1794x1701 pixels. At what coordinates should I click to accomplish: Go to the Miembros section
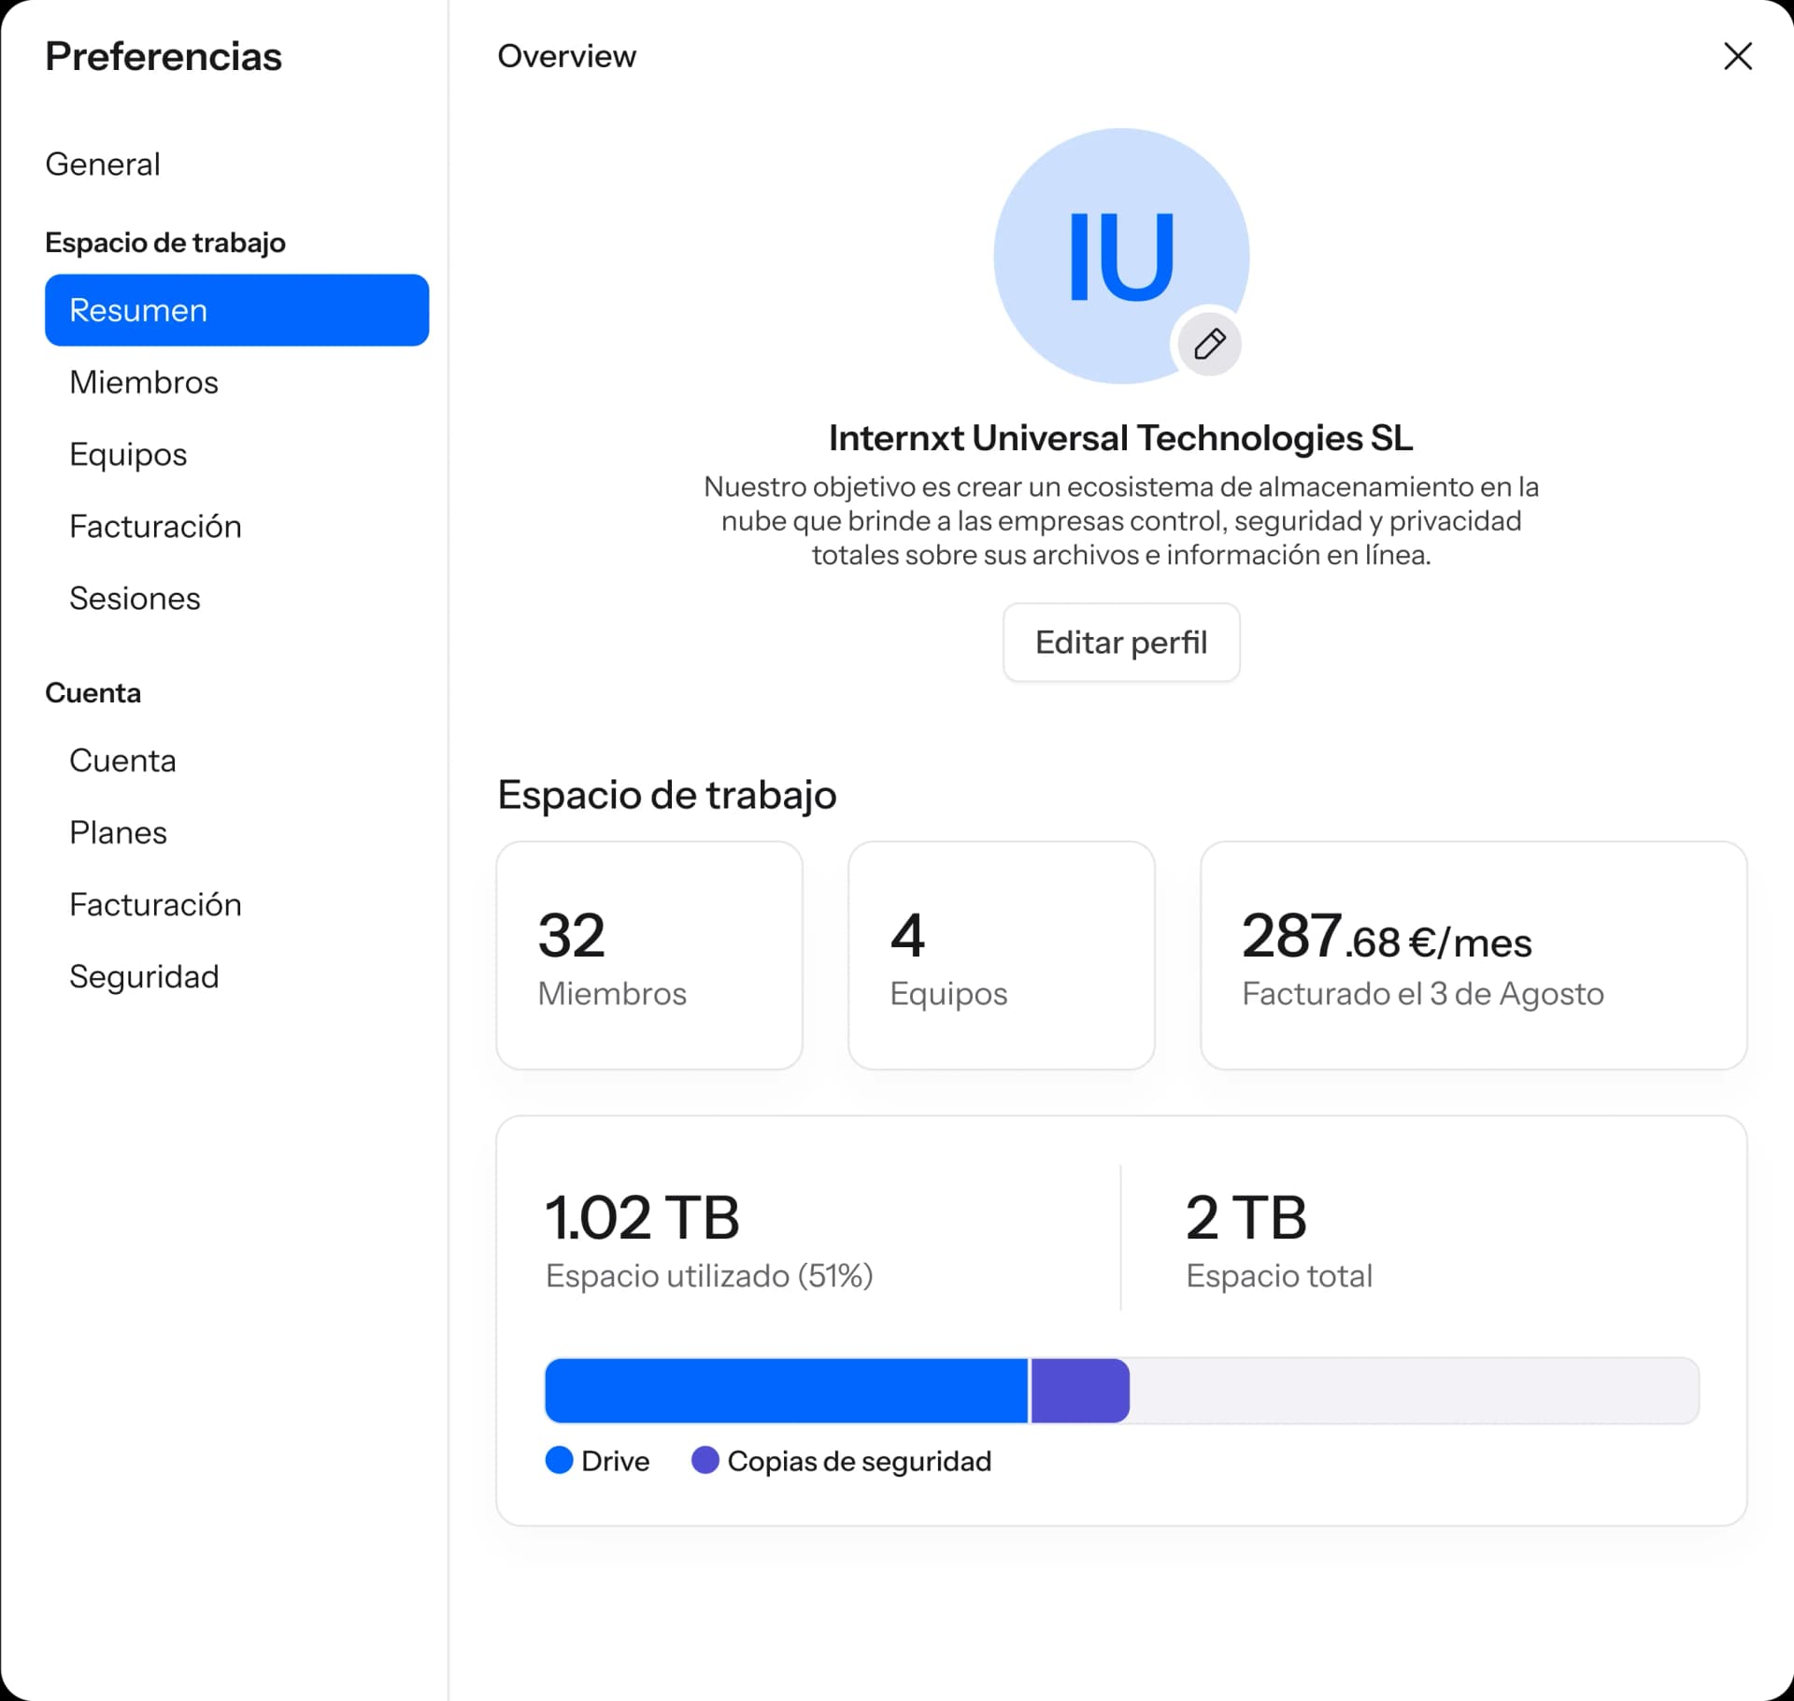pyautogui.click(x=144, y=382)
